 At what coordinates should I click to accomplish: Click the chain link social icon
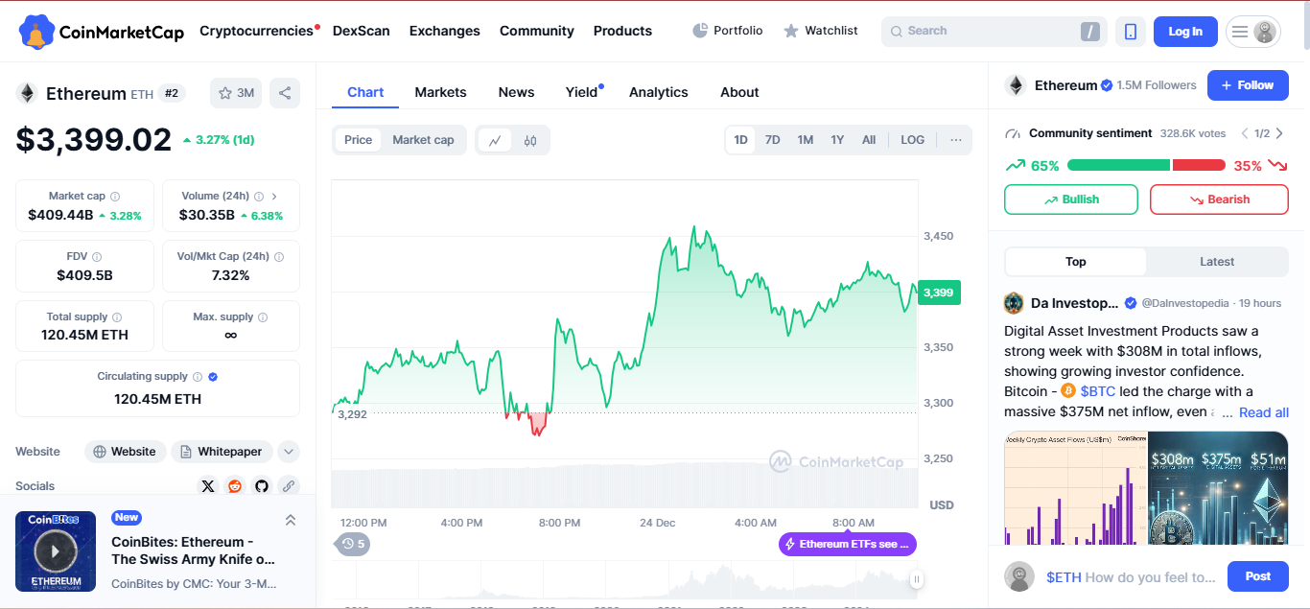coord(289,486)
